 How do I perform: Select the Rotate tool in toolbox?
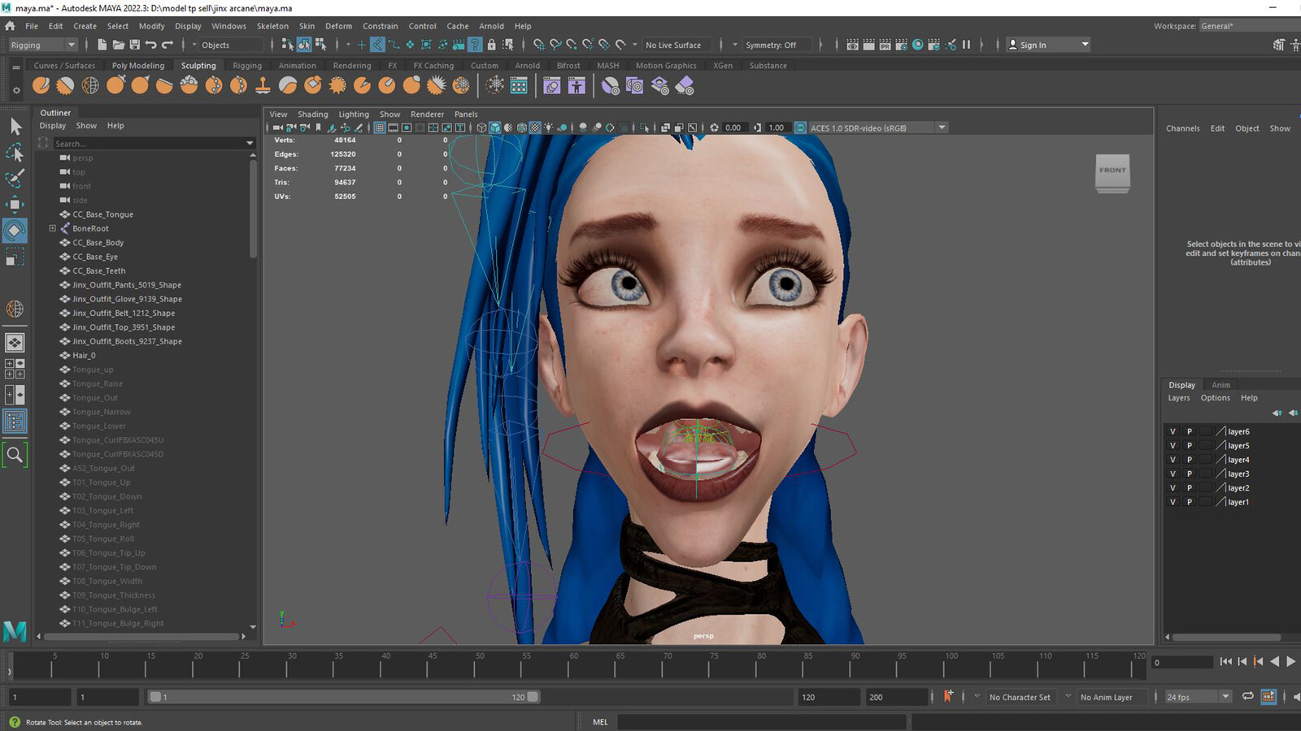click(x=15, y=231)
